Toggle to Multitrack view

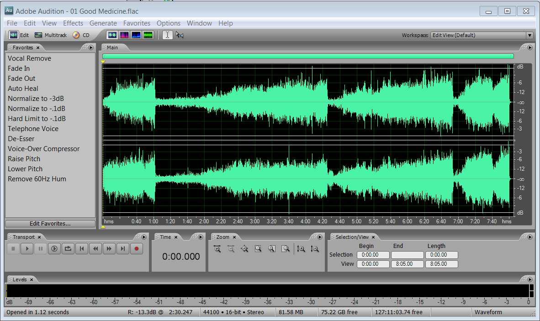pos(50,35)
